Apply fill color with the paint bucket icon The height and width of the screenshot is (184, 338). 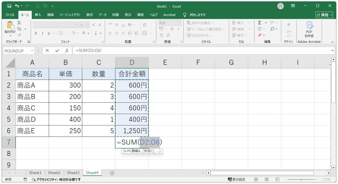point(73,33)
